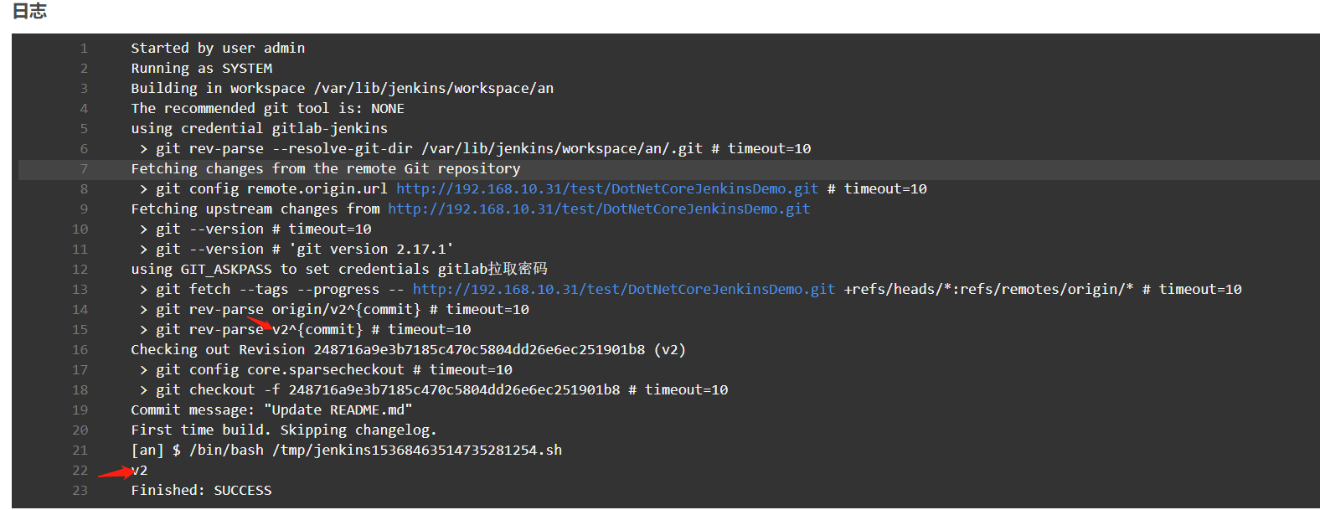Screen dimensions: 1320x510
Task: Select the highlighted line number 7
Action: 84,169
